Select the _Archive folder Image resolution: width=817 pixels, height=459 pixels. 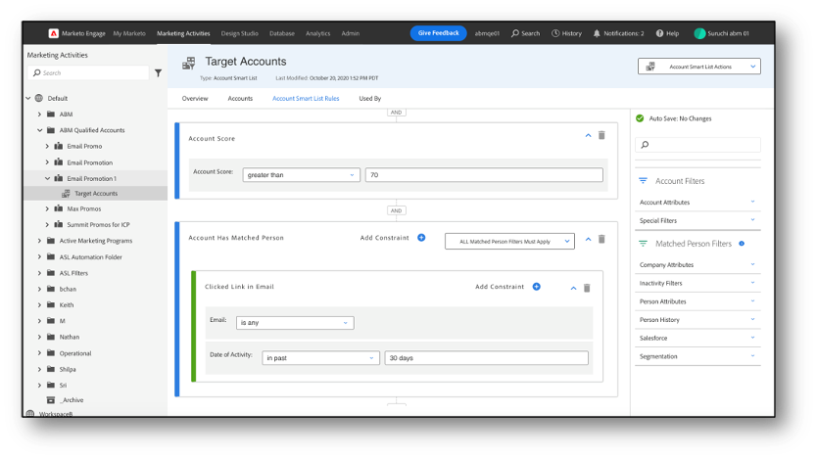[72, 400]
